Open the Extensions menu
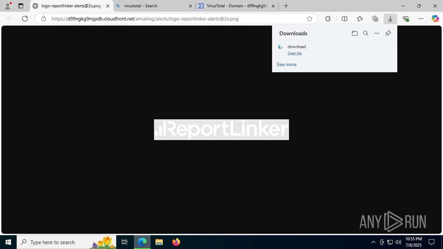 [328, 19]
